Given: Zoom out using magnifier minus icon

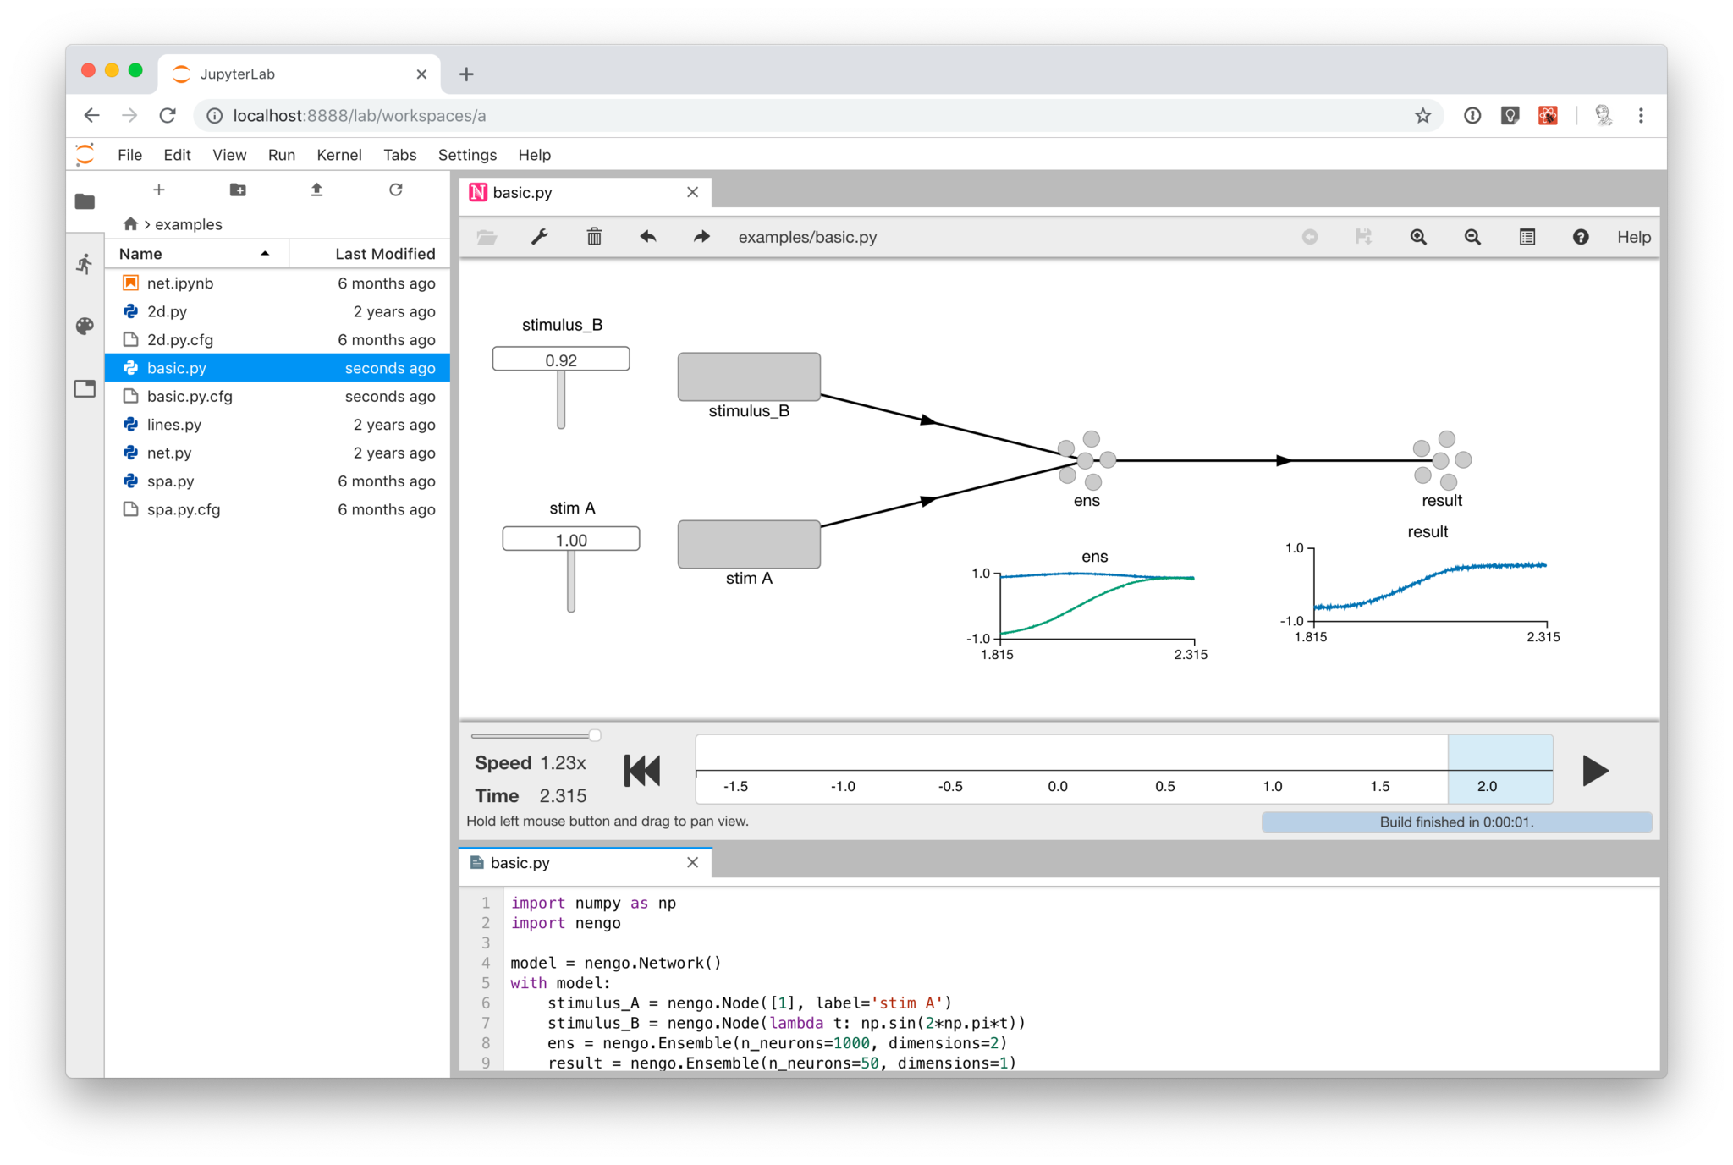Looking at the screenshot, I should [1472, 237].
